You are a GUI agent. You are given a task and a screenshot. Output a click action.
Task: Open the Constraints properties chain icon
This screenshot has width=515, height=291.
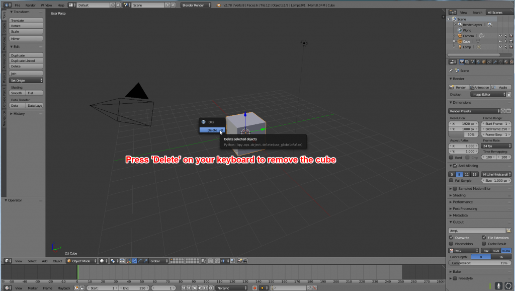(489, 62)
